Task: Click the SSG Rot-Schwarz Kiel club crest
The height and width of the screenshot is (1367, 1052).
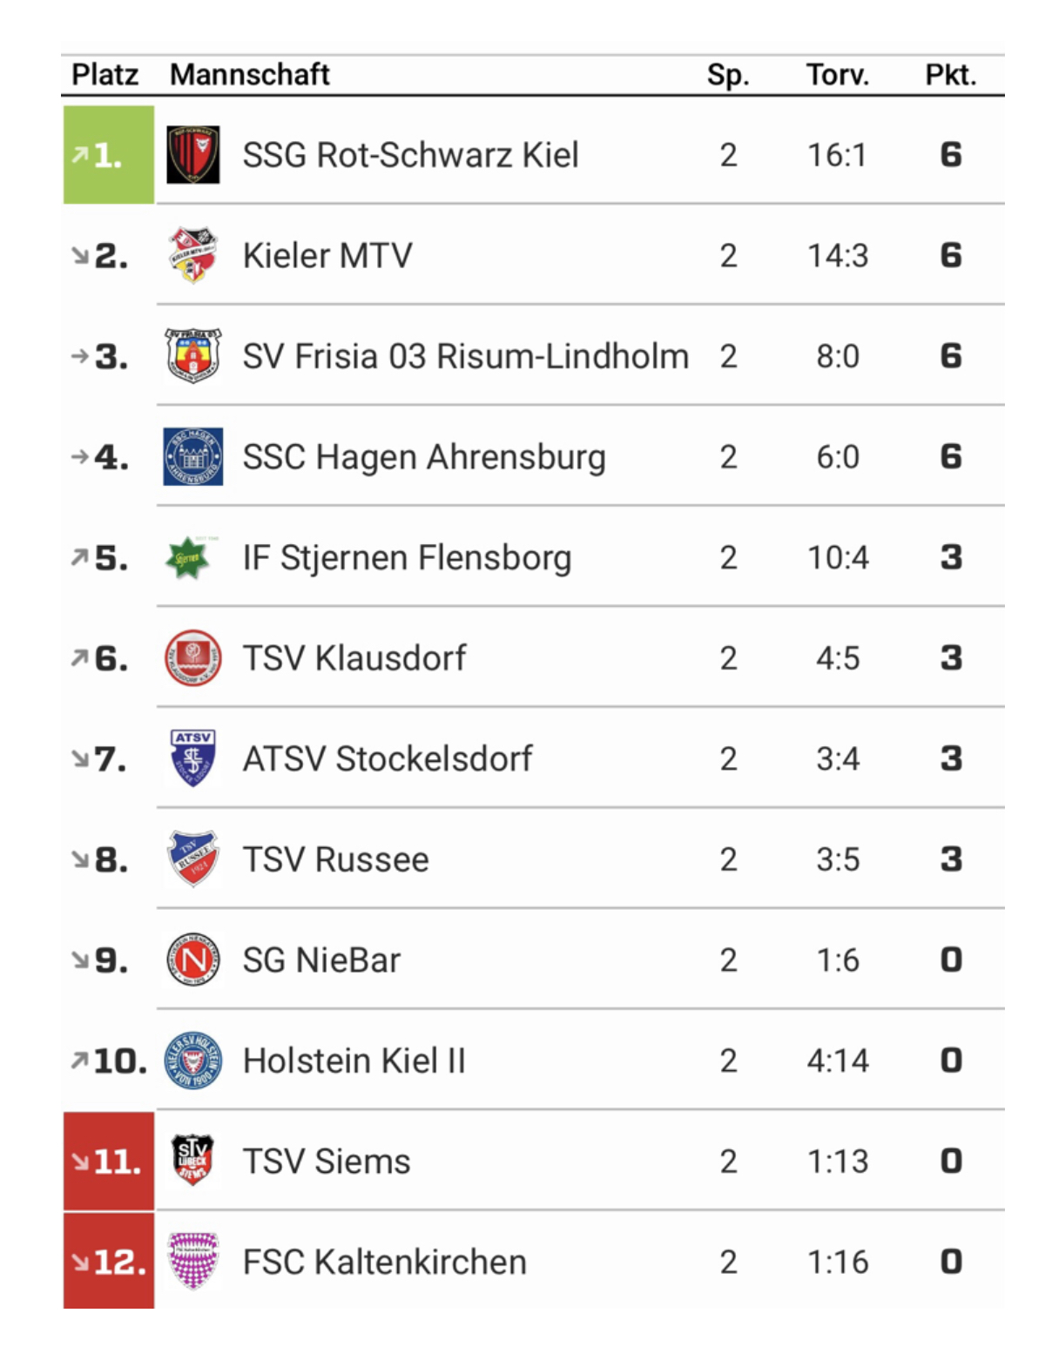Action: coord(192,155)
